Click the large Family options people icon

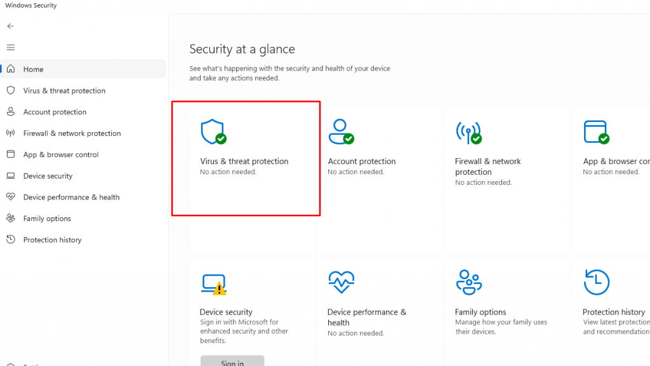coord(469,282)
